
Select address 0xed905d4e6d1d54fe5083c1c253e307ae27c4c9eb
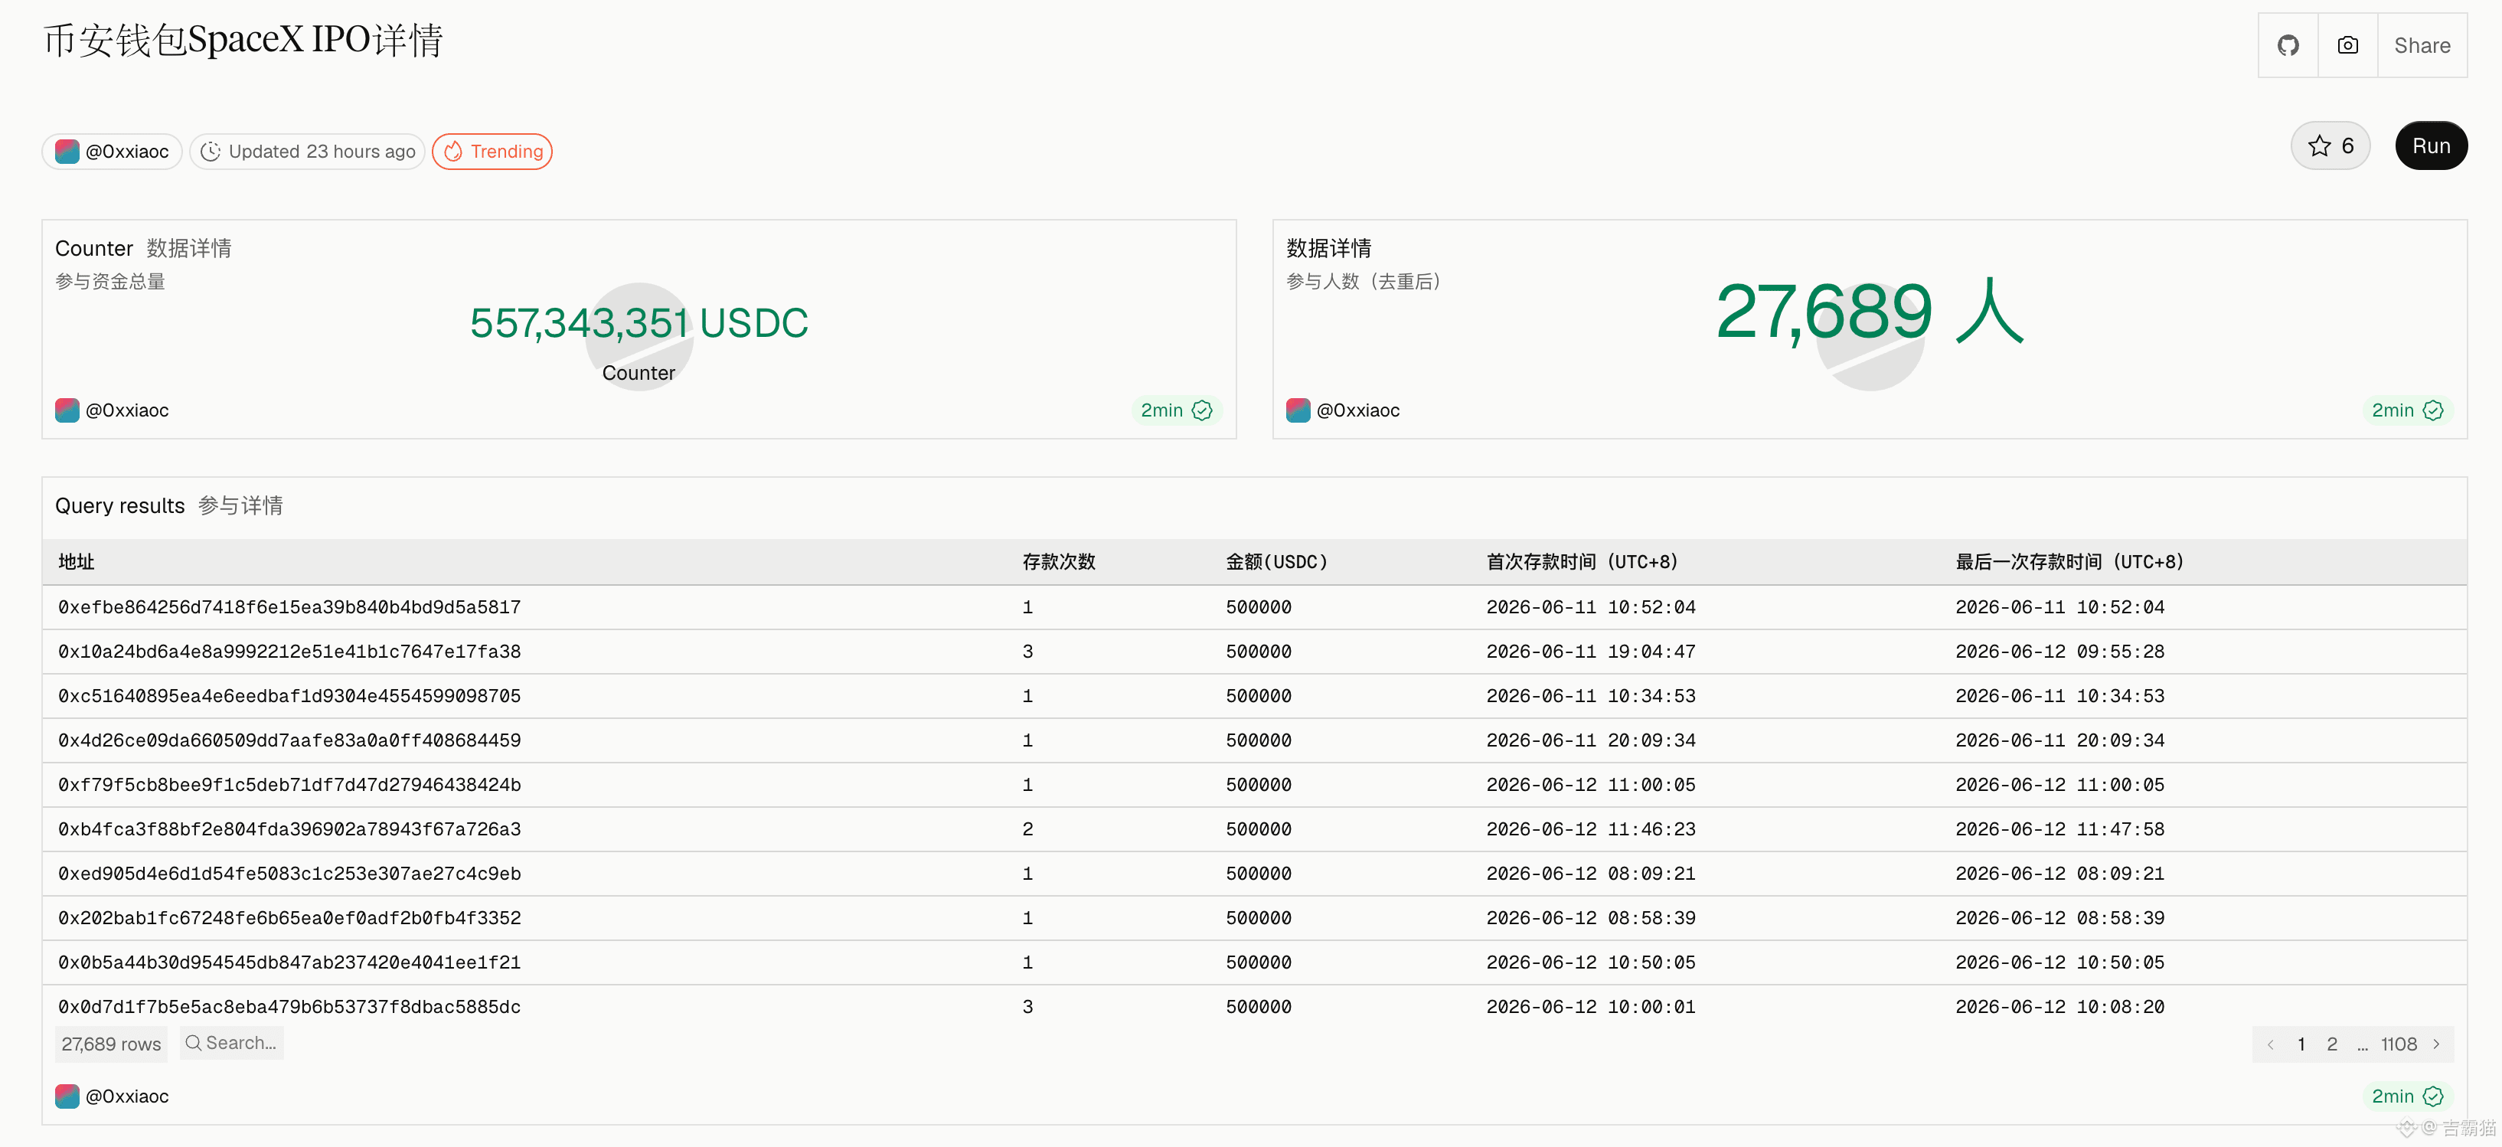click(289, 874)
